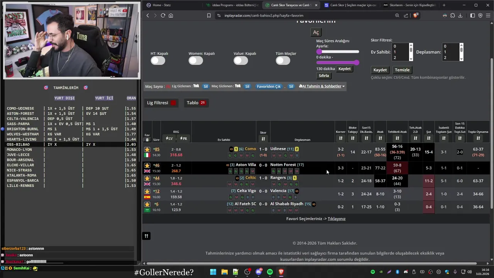
Task: Sort by Atak column arrows
Action: coord(380,138)
